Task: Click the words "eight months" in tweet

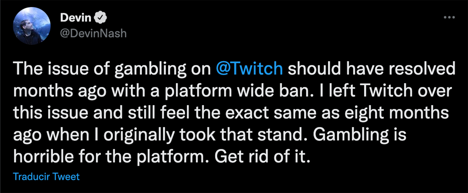Action: point(396,113)
